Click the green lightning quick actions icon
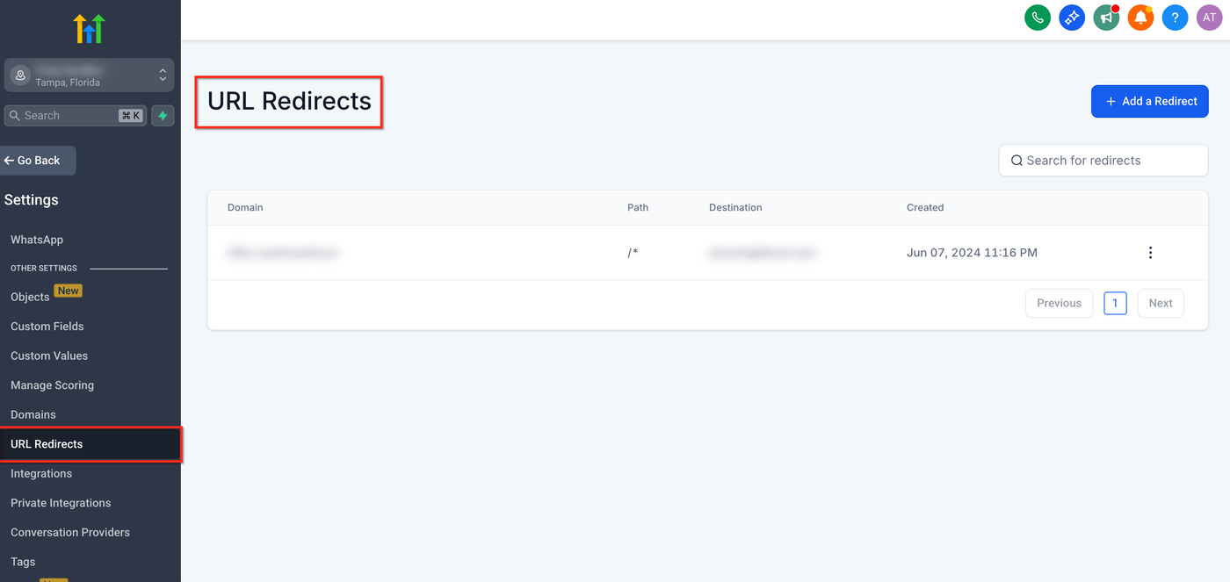The image size is (1230, 582). [163, 116]
